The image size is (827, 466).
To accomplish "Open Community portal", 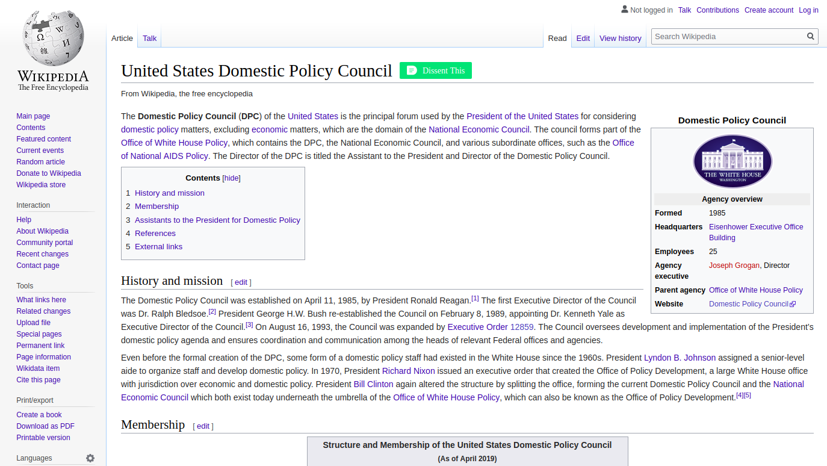I will 45,243.
